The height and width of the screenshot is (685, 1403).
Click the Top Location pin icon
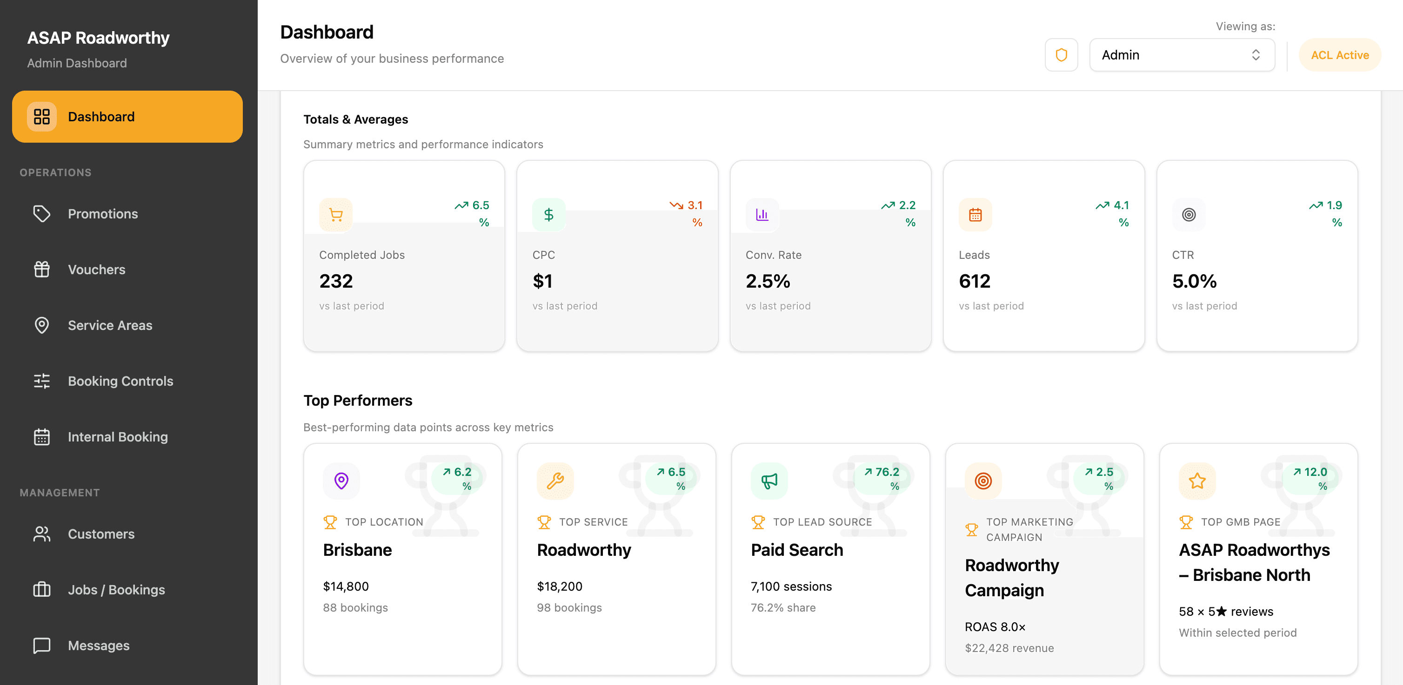341,481
